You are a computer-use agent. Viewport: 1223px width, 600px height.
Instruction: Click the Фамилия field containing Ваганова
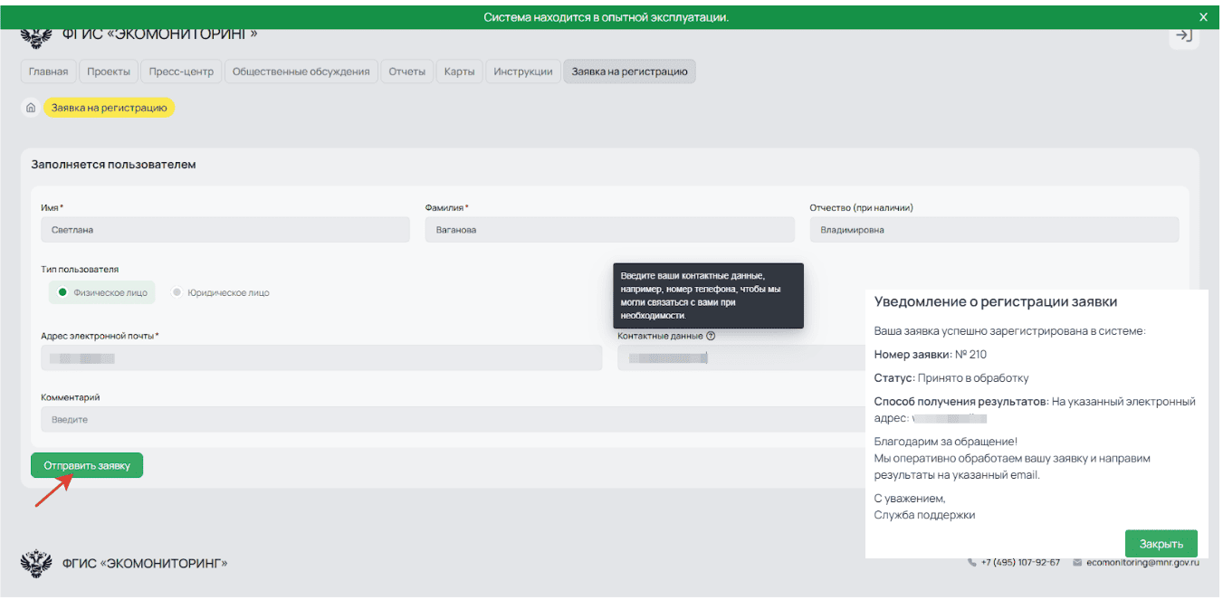pyautogui.click(x=609, y=230)
